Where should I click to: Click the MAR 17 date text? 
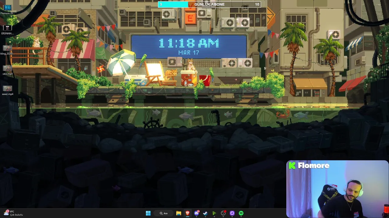click(x=189, y=52)
